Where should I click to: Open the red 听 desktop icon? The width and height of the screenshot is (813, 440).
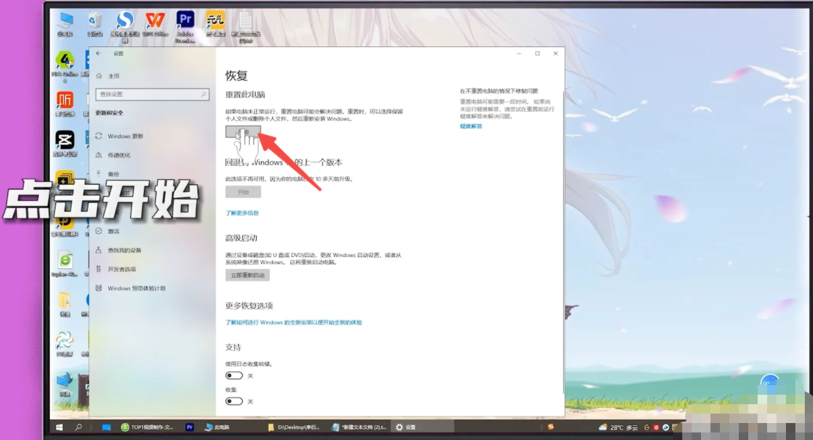click(65, 104)
